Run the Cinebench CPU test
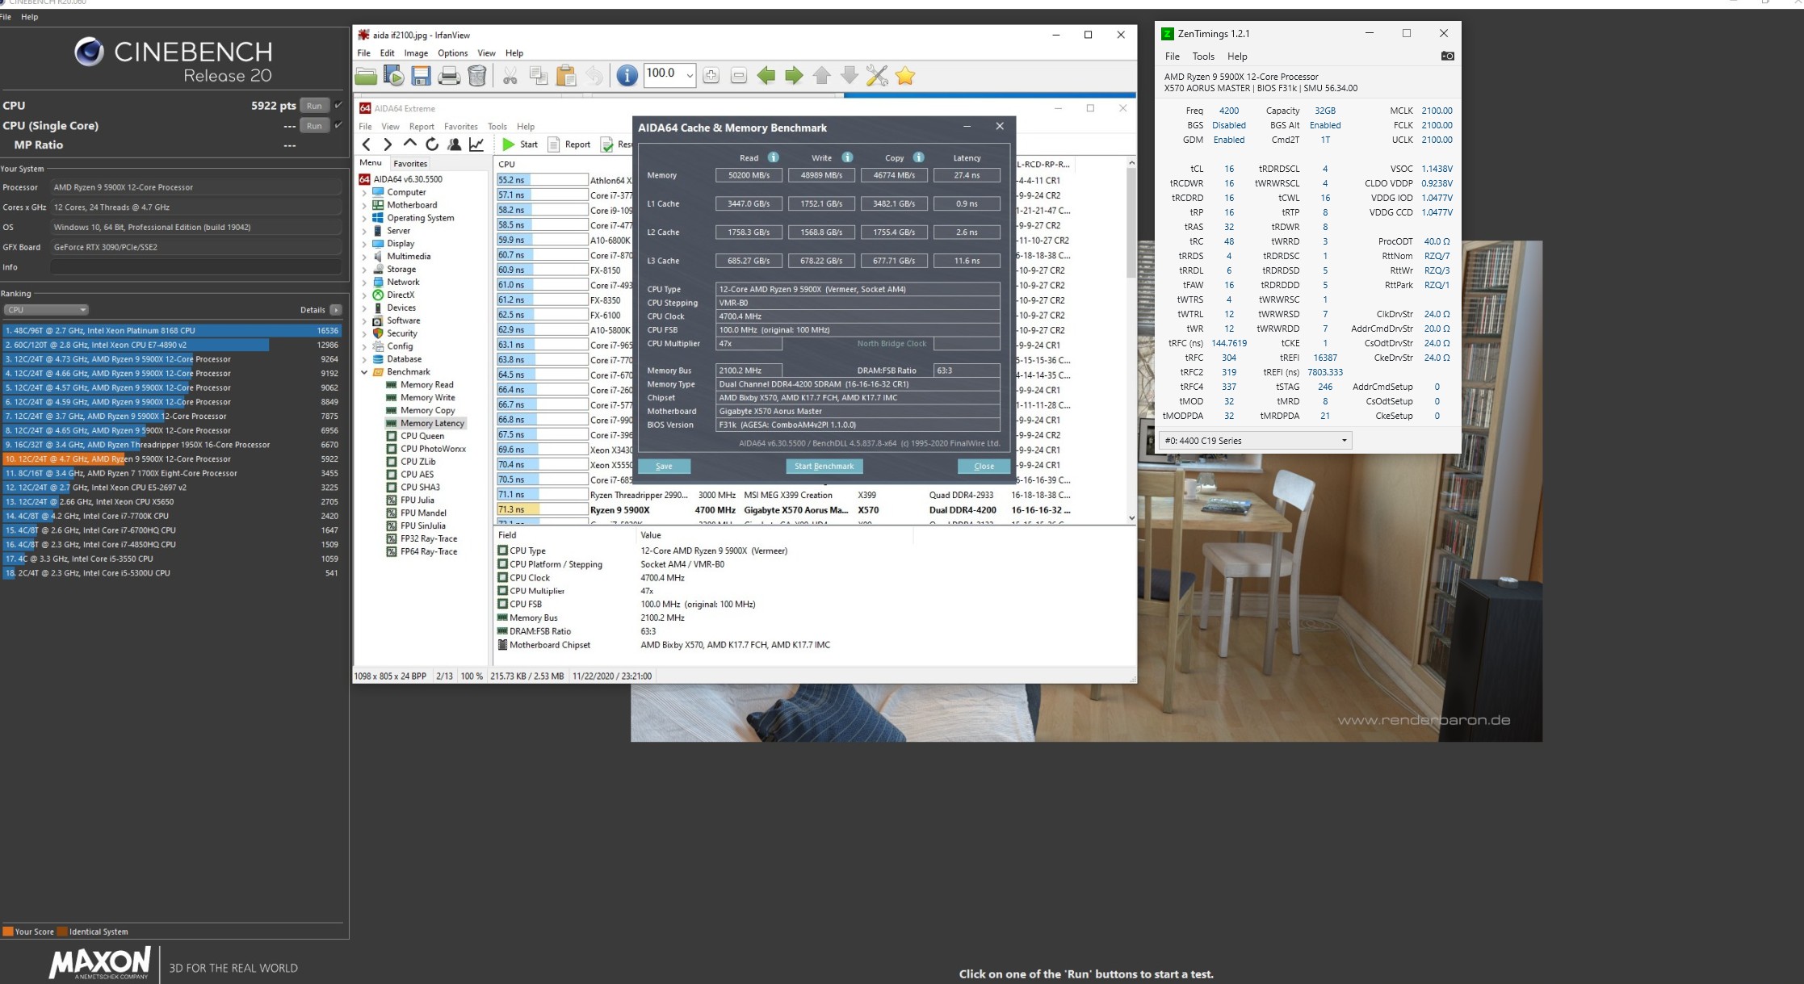 pos(314,106)
